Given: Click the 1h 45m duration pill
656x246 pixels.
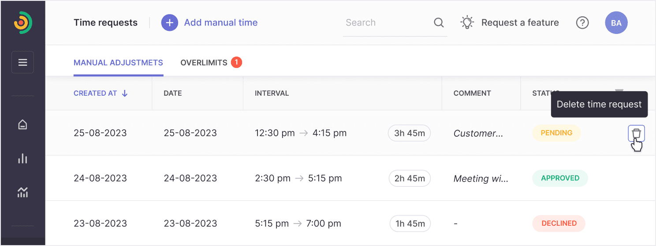Looking at the screenshot, I should click(410, 224).
